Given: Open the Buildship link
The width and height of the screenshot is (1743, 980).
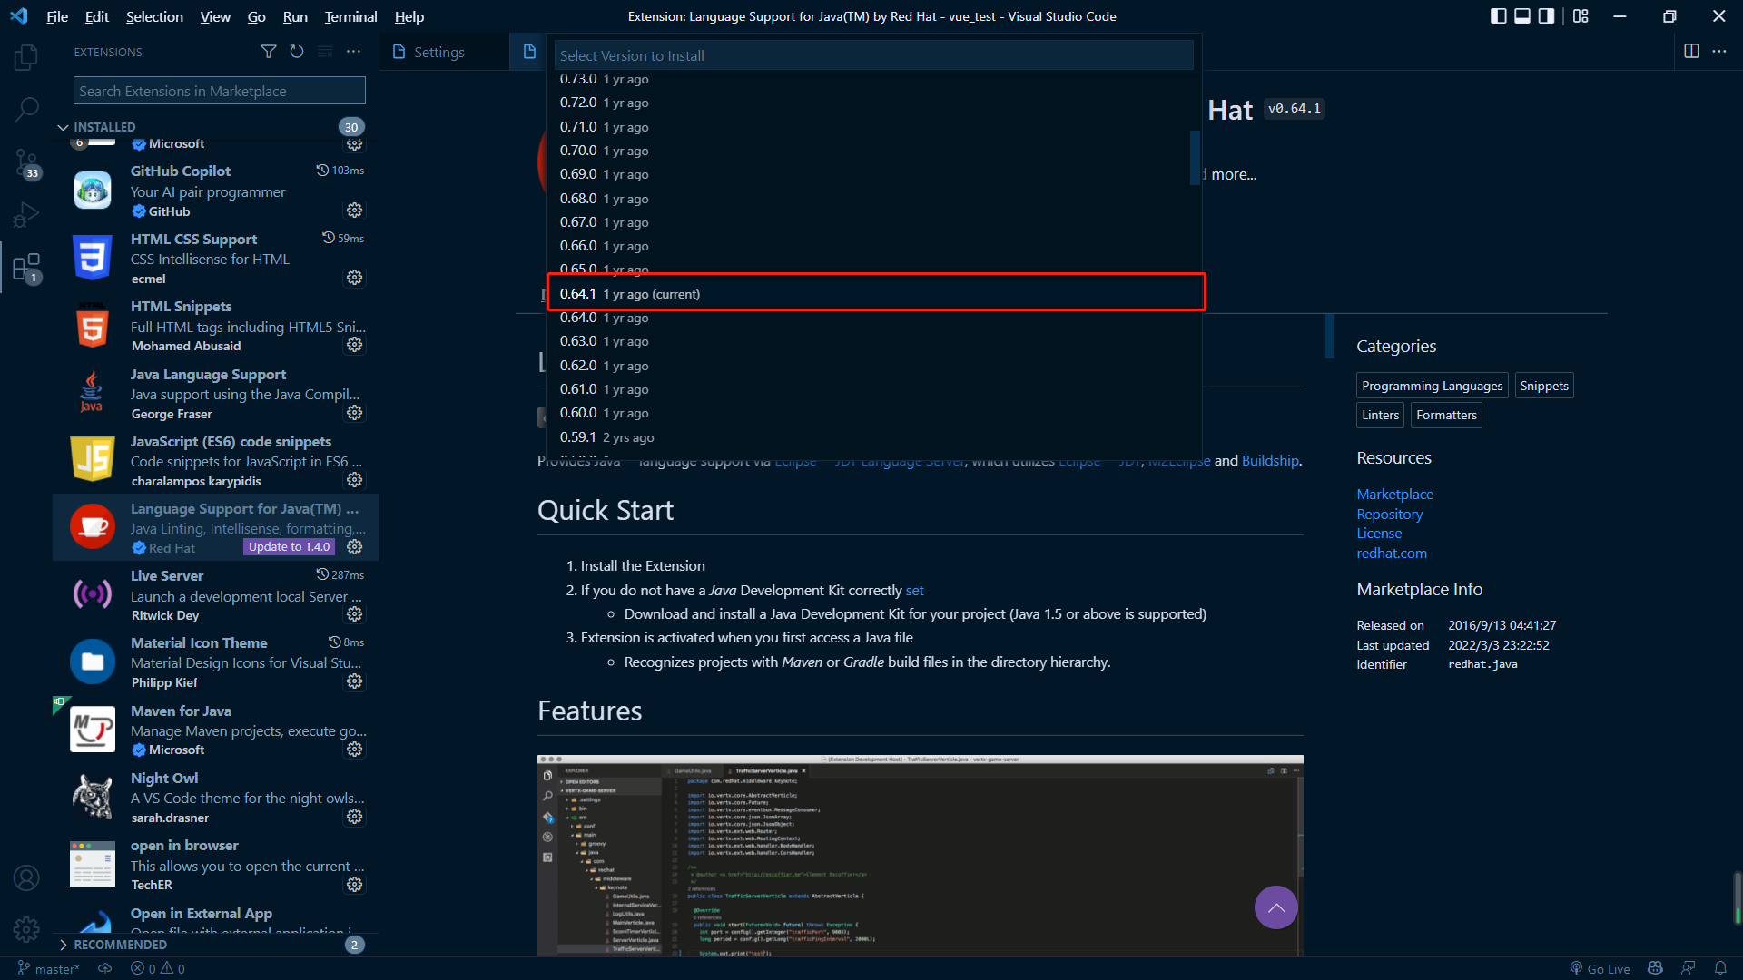Looking at the screenshot, I should point(1270,461).
